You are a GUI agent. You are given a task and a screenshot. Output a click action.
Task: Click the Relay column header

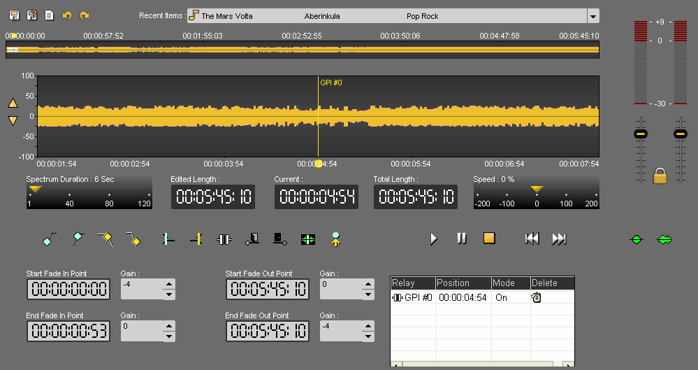tap(412, 283)
